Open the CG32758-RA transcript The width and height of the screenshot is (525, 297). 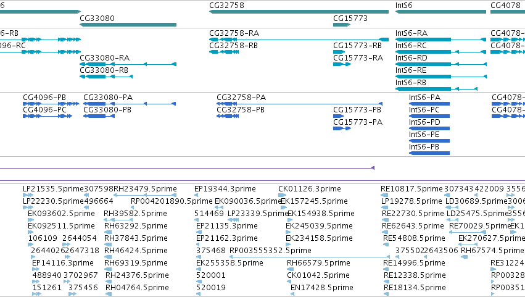coord(299,40)
